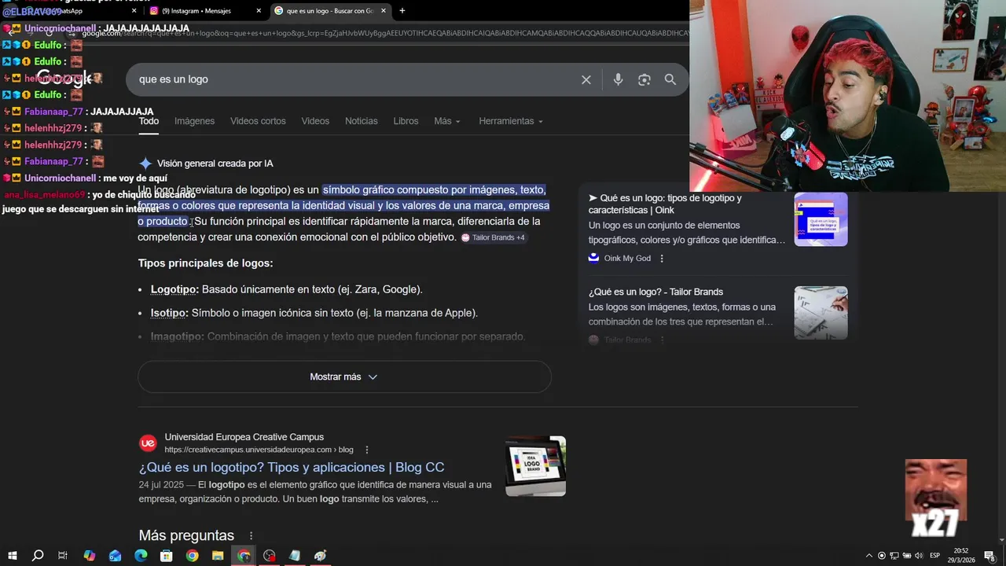The image size is (1006, 566).
Task: Open '¿Qué es un logo? - Tailor Brands' source
Action: click(x=655, y=292)
